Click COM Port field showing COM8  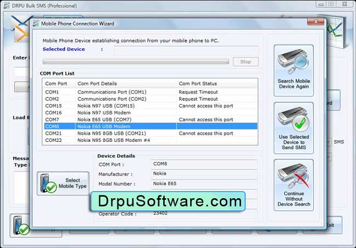pyautogui.click(x=204, y=164)
